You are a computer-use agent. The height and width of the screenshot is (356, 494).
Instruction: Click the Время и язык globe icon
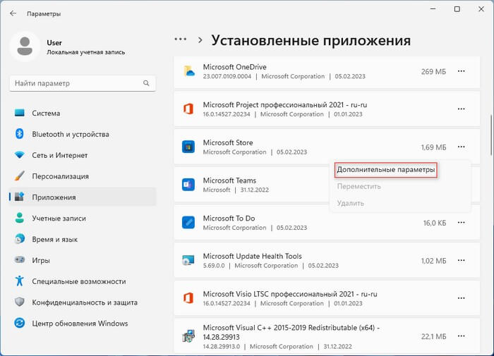point(20,239)
